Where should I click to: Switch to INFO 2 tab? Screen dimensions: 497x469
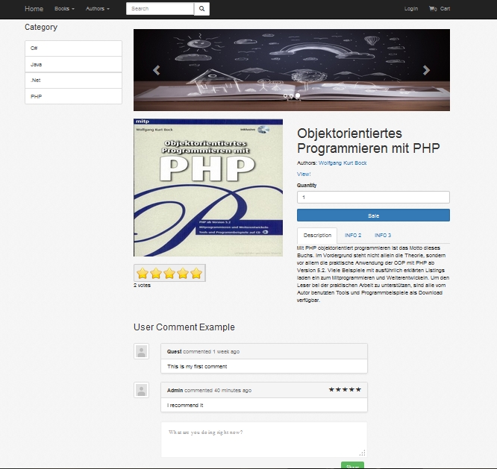pos(353,235)
